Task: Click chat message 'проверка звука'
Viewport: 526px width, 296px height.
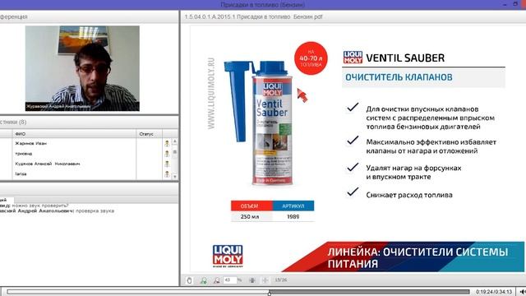Action: pos(95,211)
